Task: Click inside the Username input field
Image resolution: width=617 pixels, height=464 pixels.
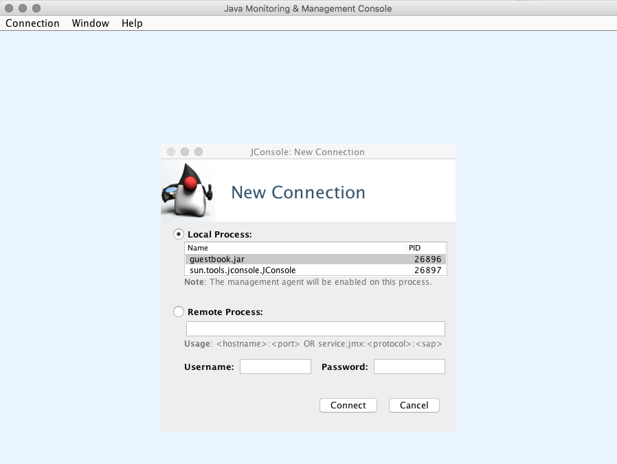Action: tap(275, 366)
